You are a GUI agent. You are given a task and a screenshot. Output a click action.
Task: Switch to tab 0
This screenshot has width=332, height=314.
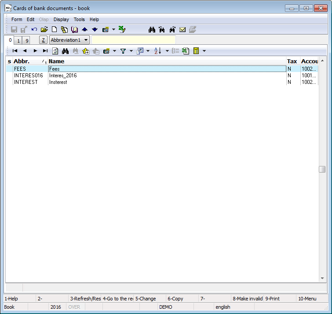pos(10,40)
